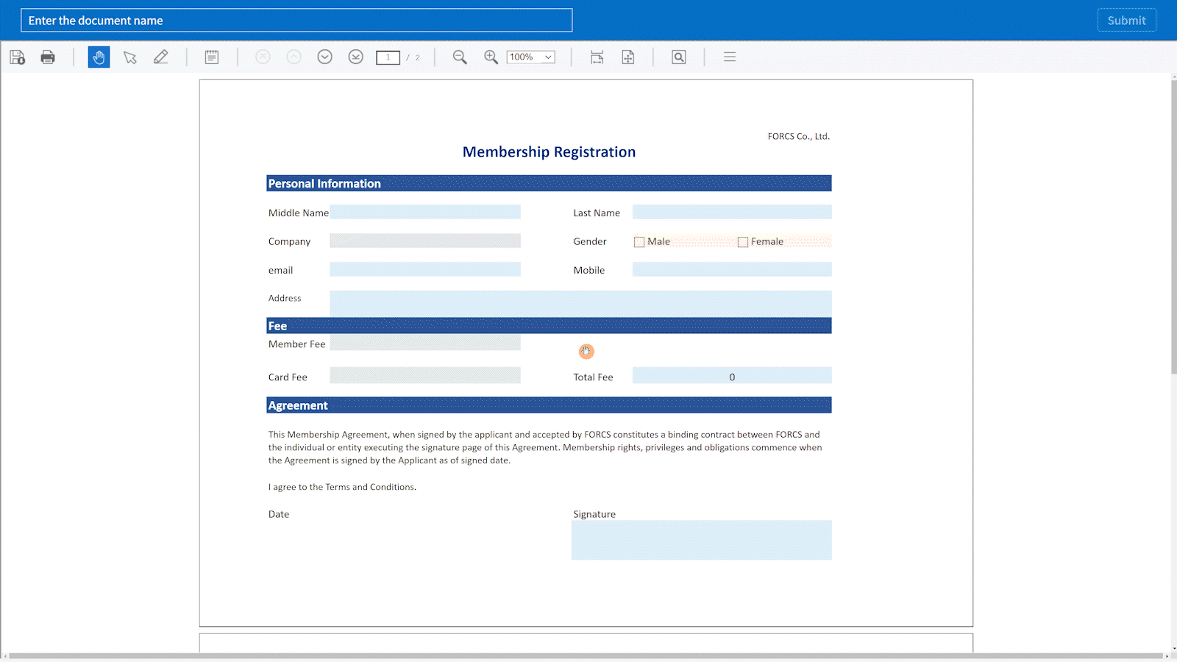Check the Female gender checkbox

coord(743,242)
